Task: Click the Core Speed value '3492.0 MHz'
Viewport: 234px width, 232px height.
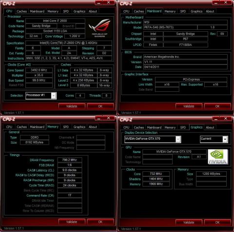Action: (x=39, y=70)
